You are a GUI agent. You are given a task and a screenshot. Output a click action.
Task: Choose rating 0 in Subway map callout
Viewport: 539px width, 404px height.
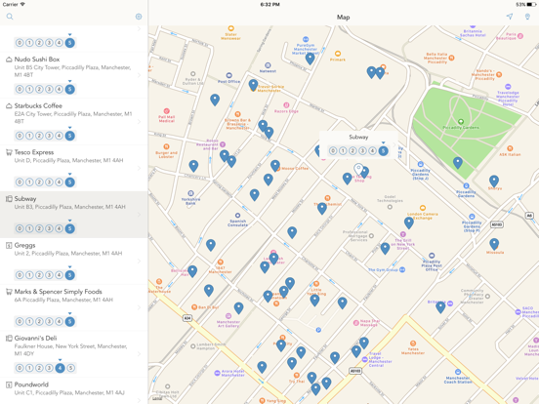pyautogui.click(x=333, y=151)
